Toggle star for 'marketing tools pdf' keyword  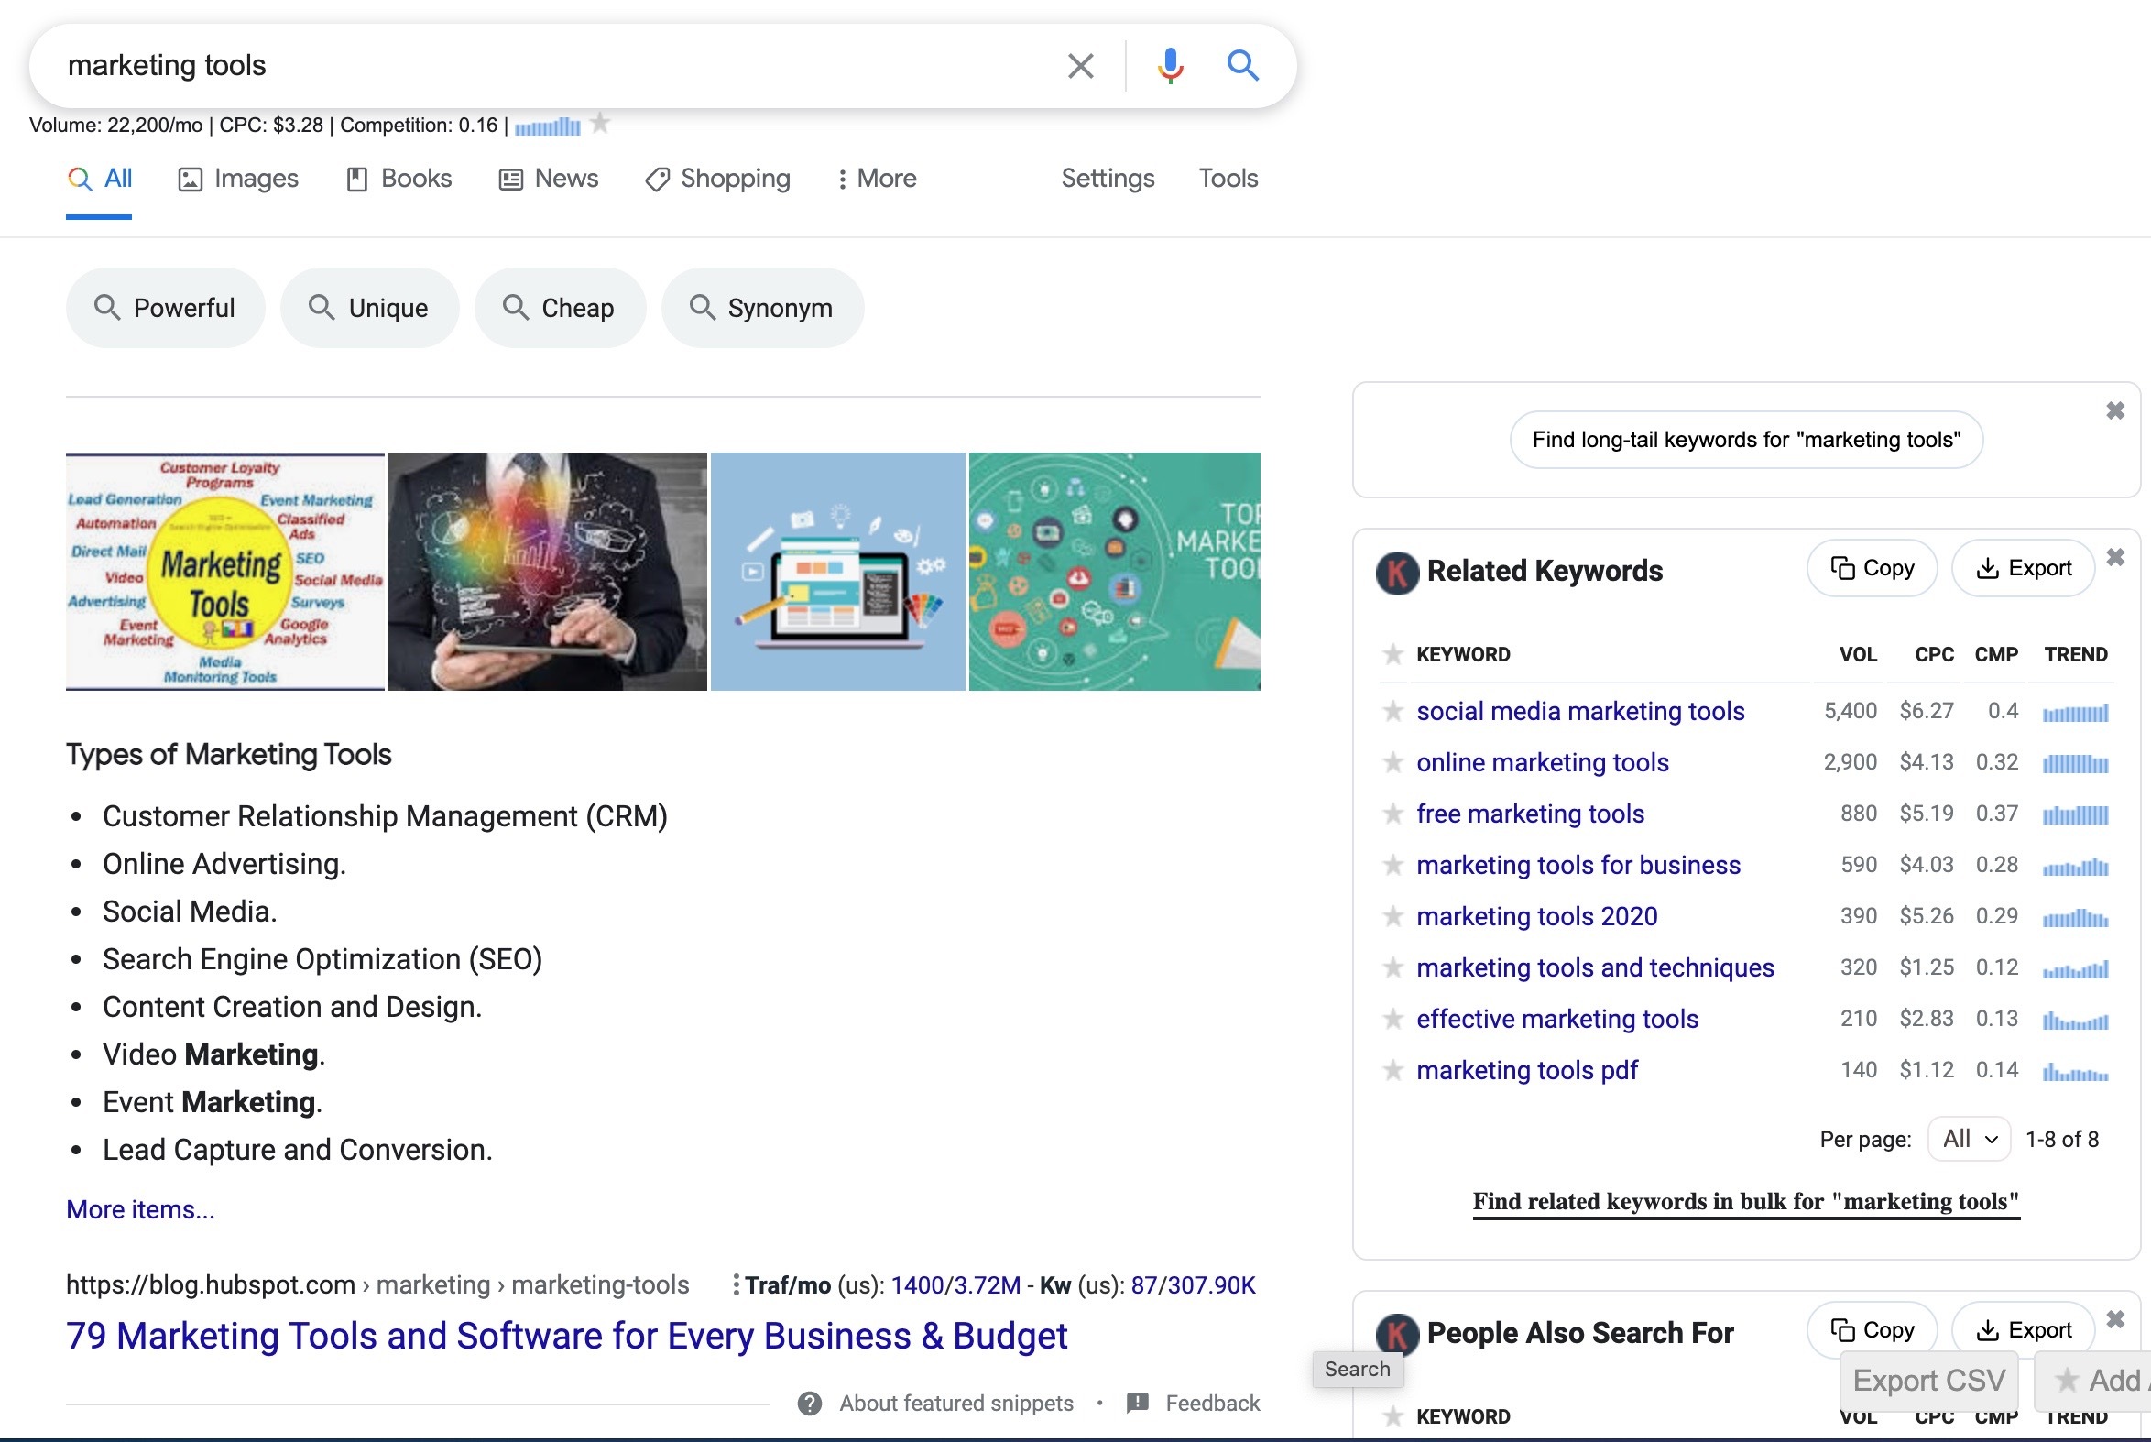(x=1393, y=1070)
